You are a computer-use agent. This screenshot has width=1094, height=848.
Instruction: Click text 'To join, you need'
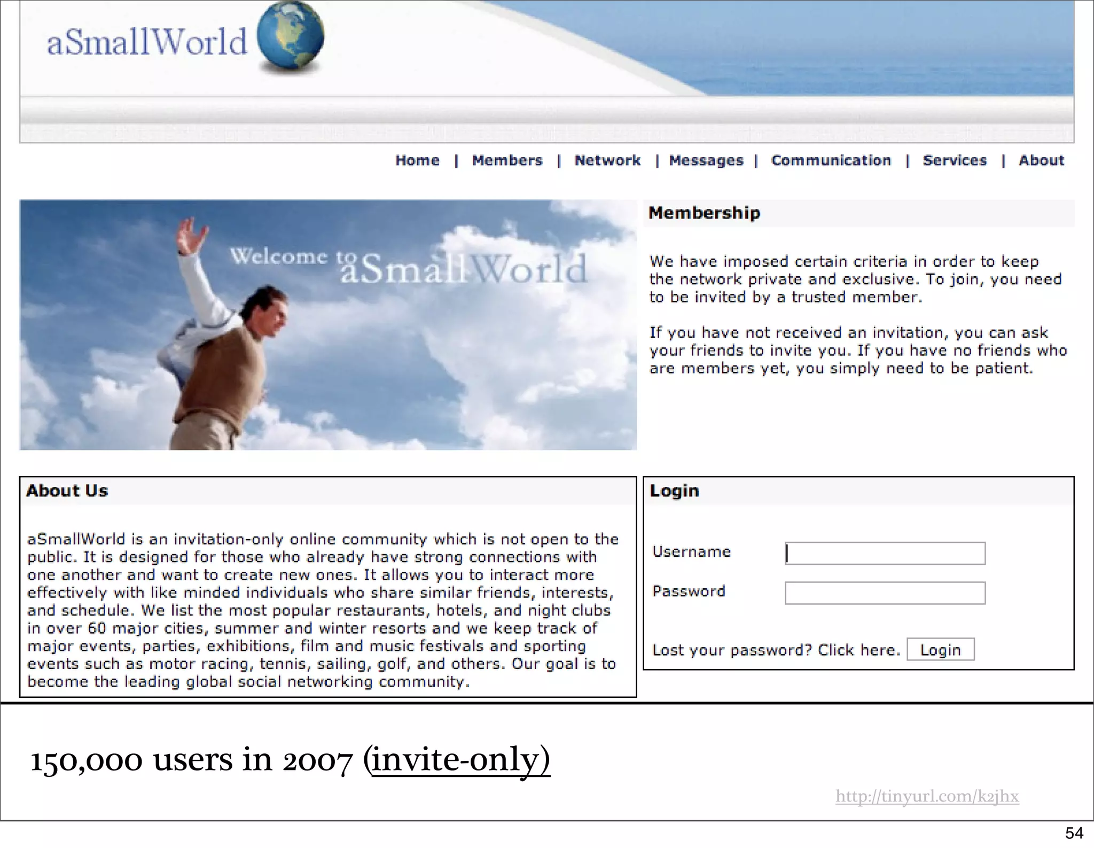pyautogui.click(x=994, y=279)
